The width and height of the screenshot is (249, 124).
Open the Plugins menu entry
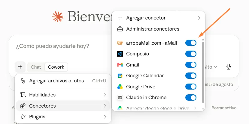[x=63, y=117]
